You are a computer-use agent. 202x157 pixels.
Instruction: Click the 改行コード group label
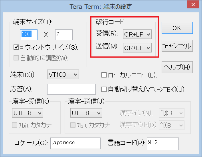(x=110, y=21)
